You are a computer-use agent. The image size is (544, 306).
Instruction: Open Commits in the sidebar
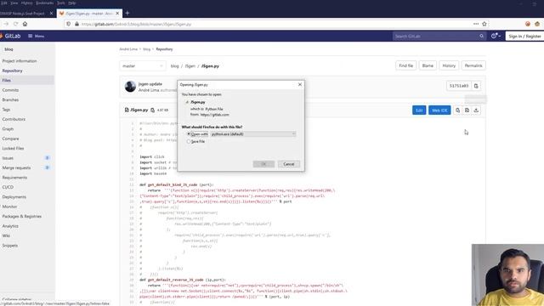(x=10, y=90)
